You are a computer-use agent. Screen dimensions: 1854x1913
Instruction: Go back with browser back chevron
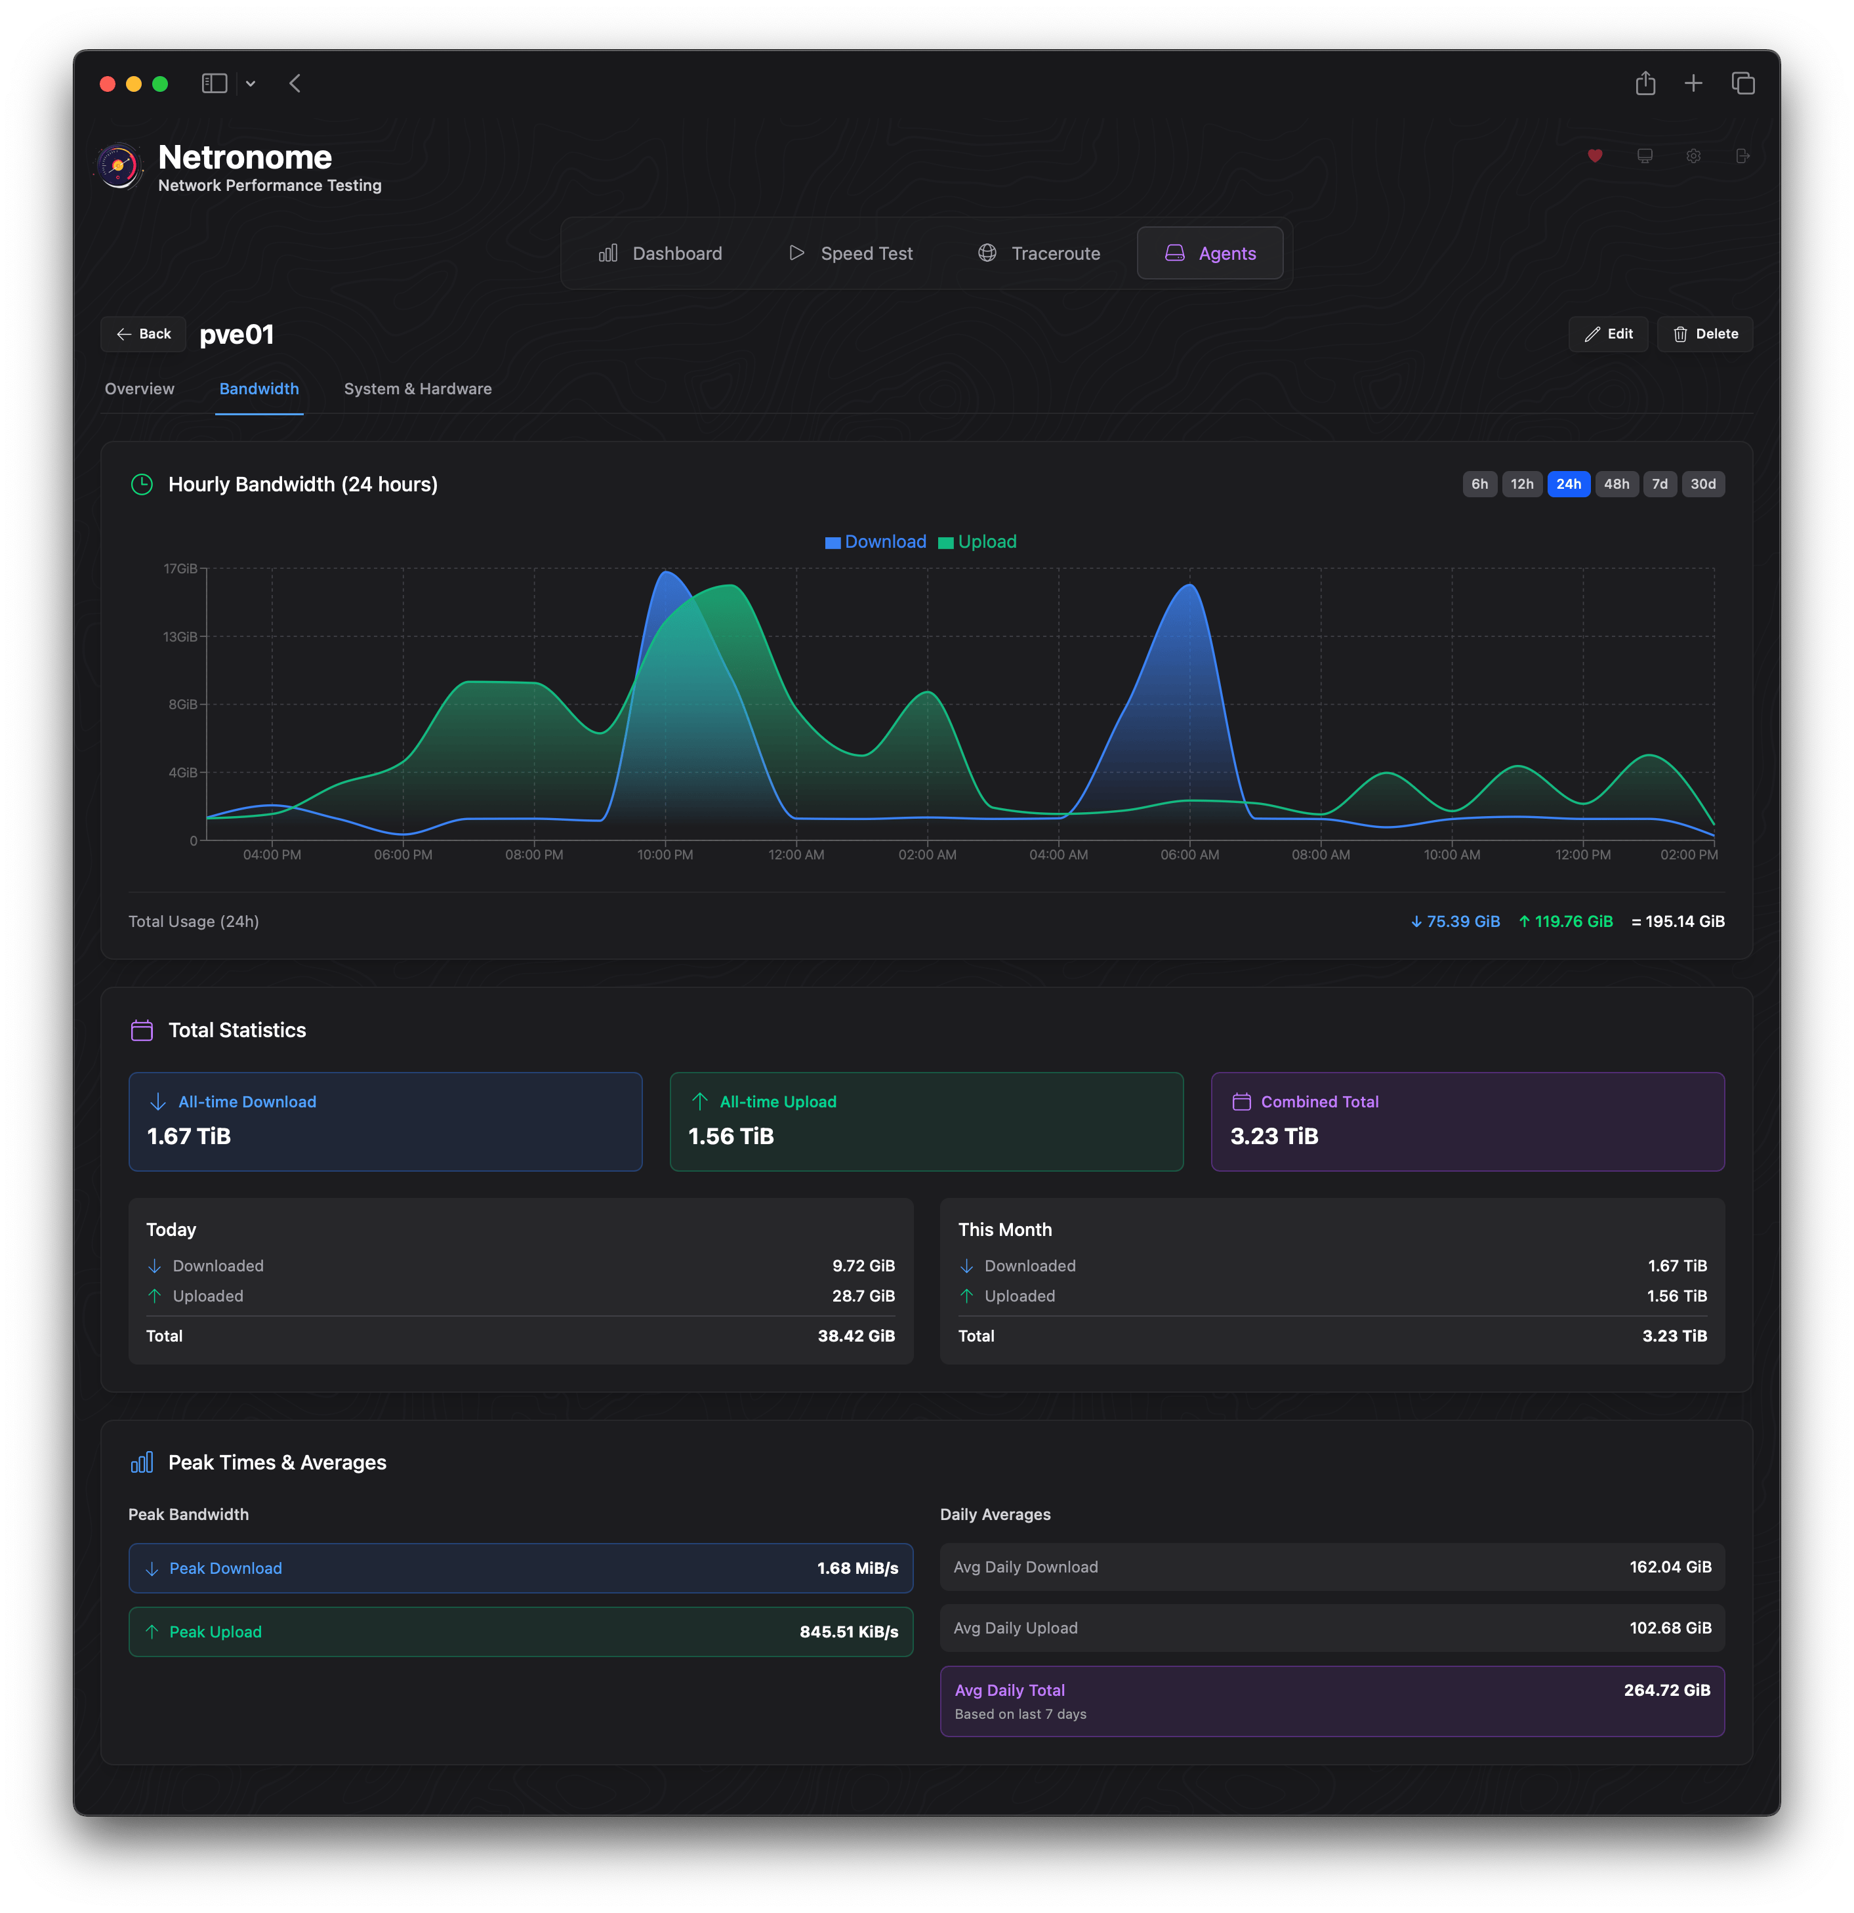tap(295, 83)
